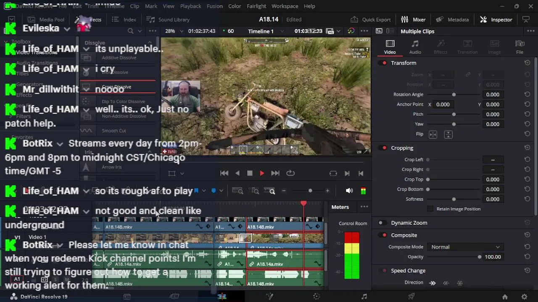Viewport: 538px width, 302px height.
Task: Open the marker color dropdown arrow
Action: (x=221, y=191)
